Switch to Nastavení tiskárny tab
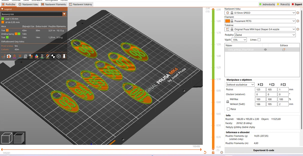The height and width of the screenshot is (156, 303). (80, 4)
